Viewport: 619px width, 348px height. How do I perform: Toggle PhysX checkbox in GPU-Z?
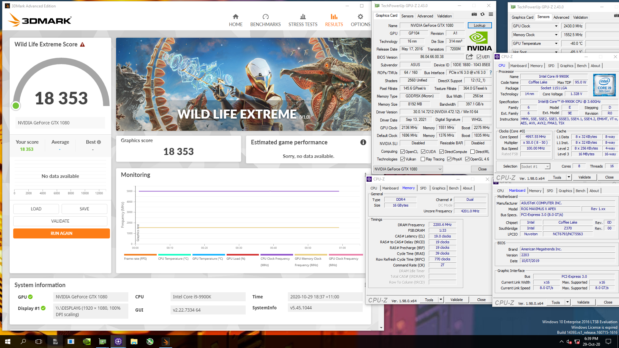(449, 159)
